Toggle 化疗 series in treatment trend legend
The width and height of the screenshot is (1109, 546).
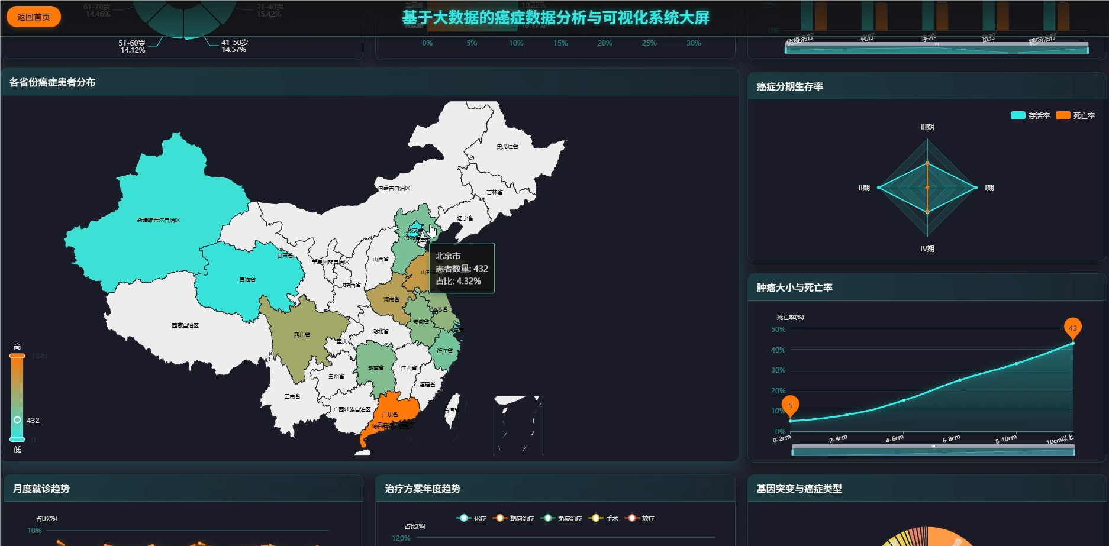pyautogui.click(x=471, y=518)
